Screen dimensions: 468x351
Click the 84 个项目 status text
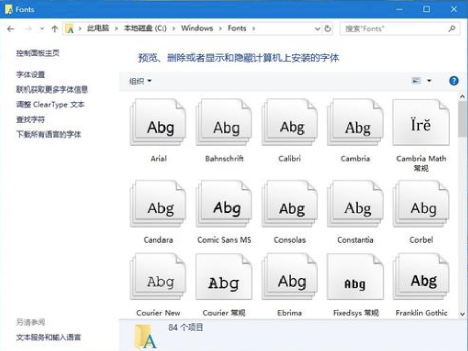click(x=185, y=327)
